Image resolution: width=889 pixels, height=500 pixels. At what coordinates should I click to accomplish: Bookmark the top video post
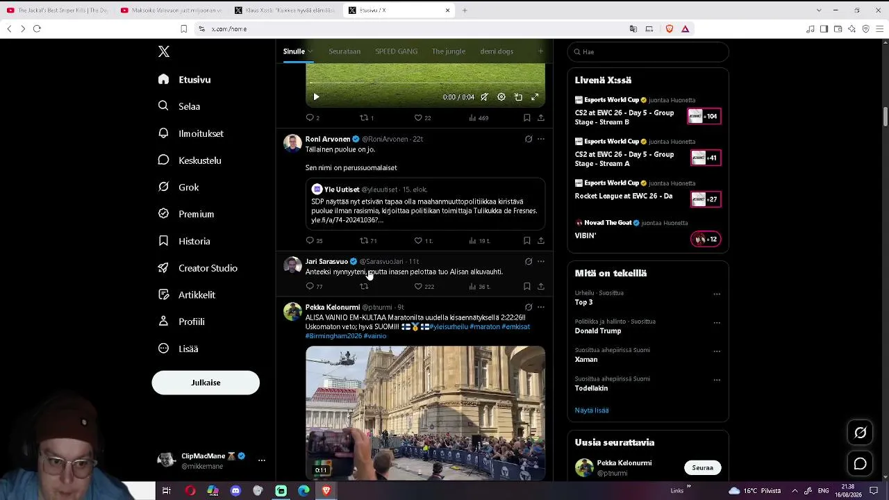(526, 118)
